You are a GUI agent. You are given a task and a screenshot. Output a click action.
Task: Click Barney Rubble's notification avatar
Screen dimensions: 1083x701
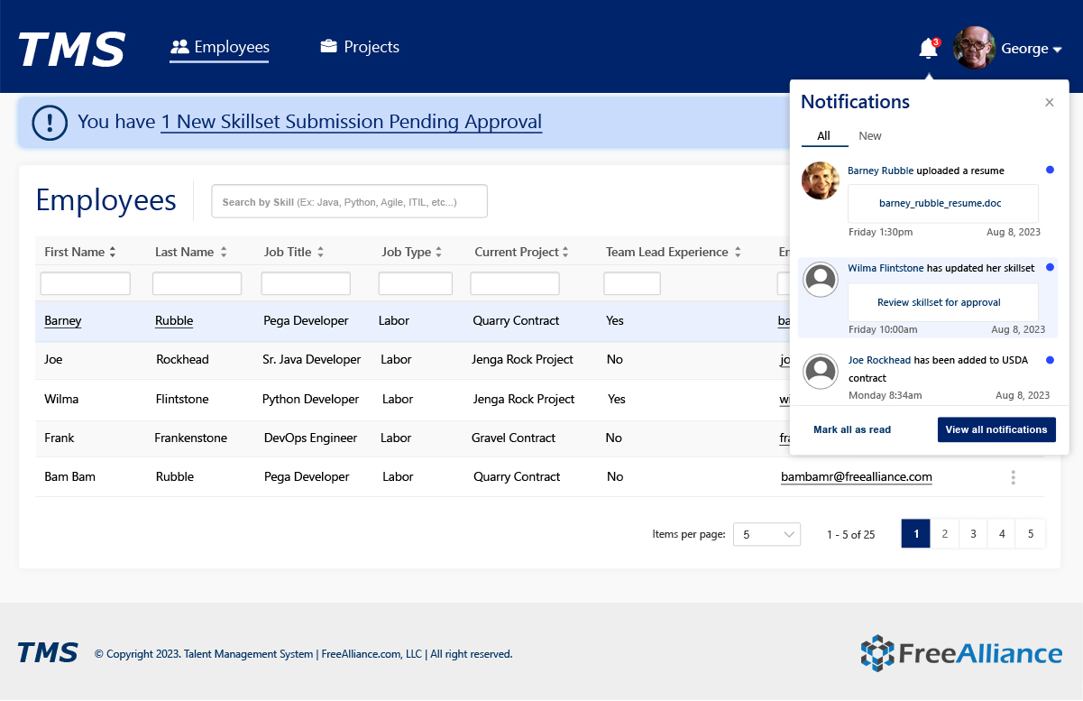click(x=820, y=180)
